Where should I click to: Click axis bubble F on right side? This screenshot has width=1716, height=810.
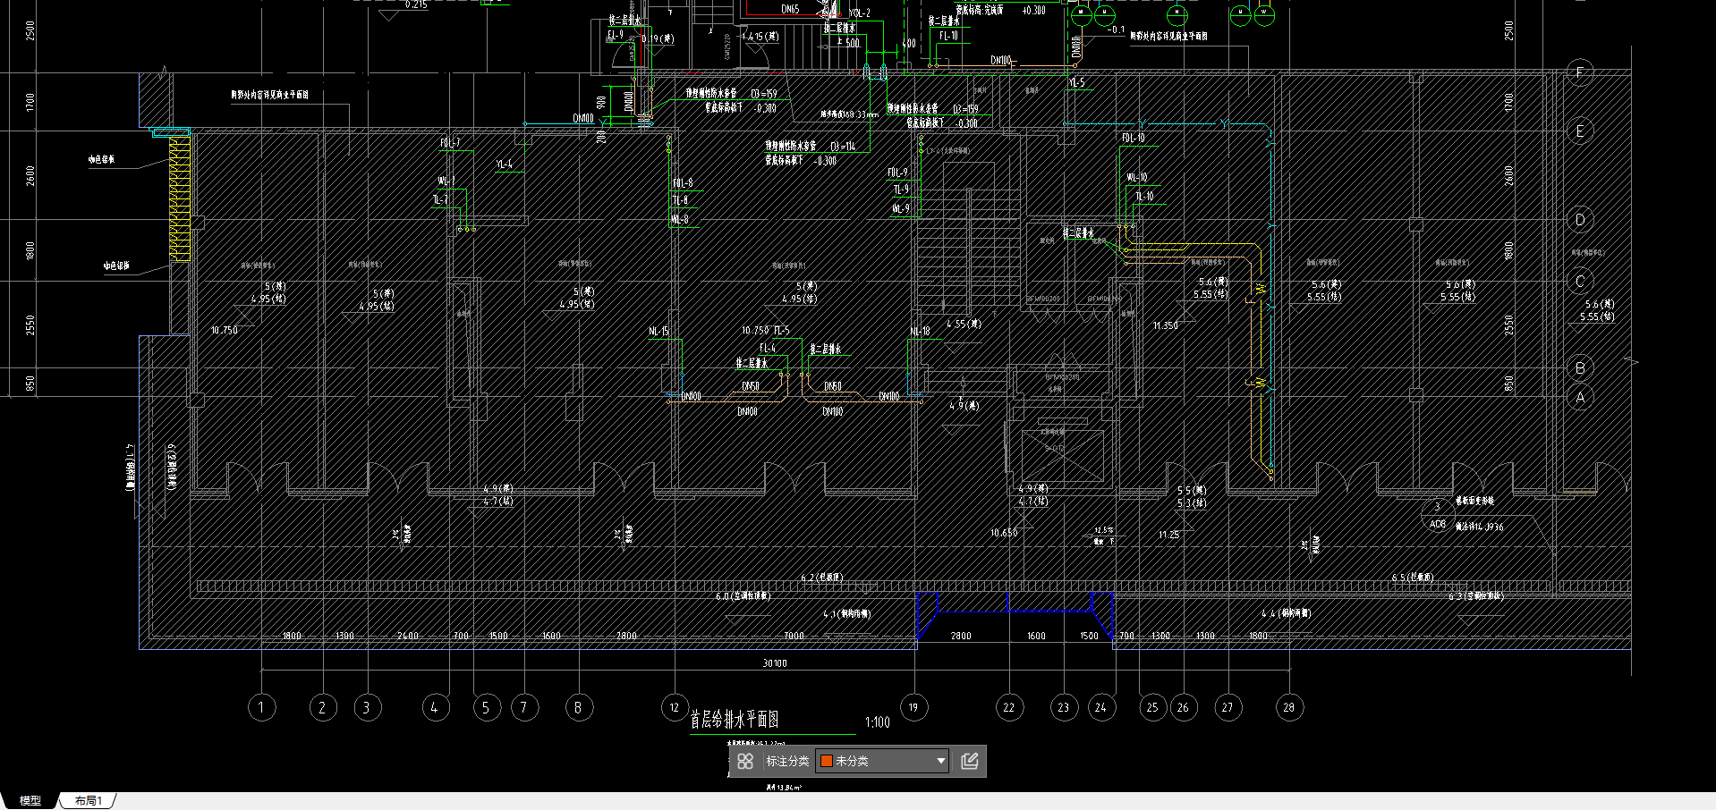[x=1580, y=72]
